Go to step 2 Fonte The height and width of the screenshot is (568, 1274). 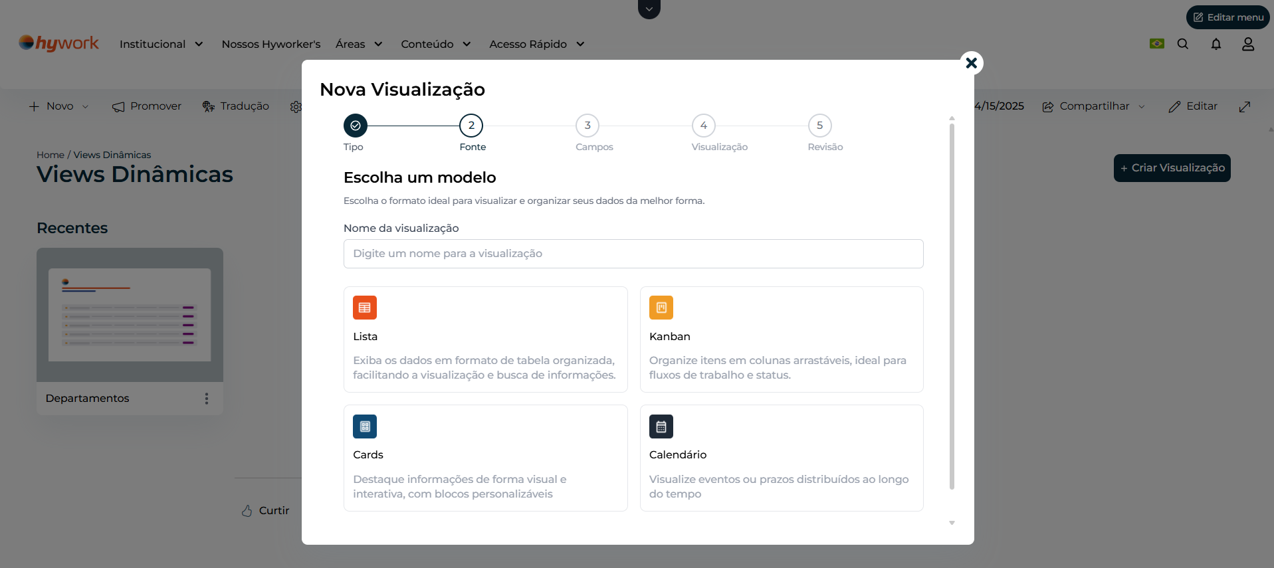click(x=471, y=126)
